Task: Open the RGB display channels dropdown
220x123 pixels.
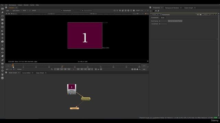Action: pyautogui.click(x=25, y=11)
